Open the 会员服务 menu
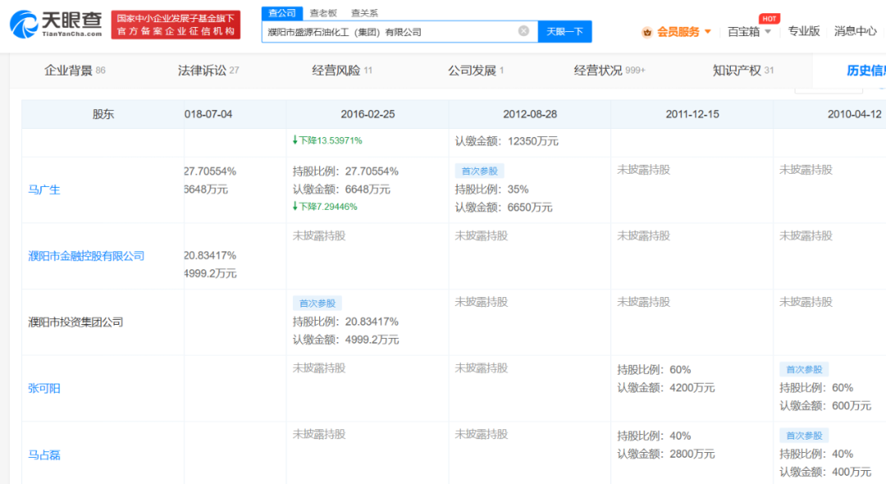Viewport: 886px width, 484px height. point(678,32)
